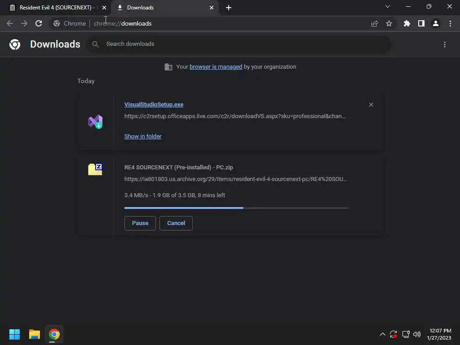Share this page icon in address bar
This screenshot has height=345, width=460.
(x=375, y=23)
